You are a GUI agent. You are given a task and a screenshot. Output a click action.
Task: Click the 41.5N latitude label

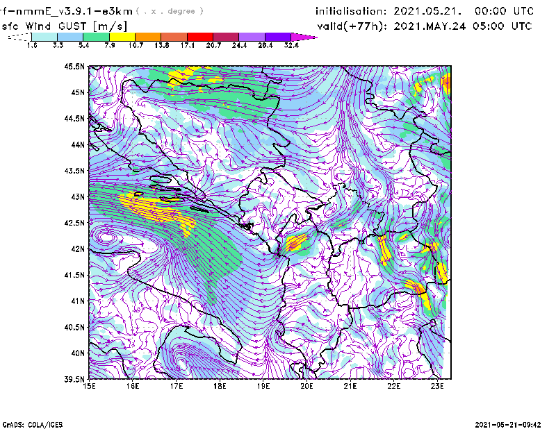coord(74,275)
